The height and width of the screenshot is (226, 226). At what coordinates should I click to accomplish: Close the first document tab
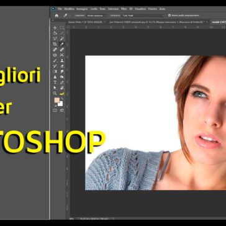coord(105,22)
